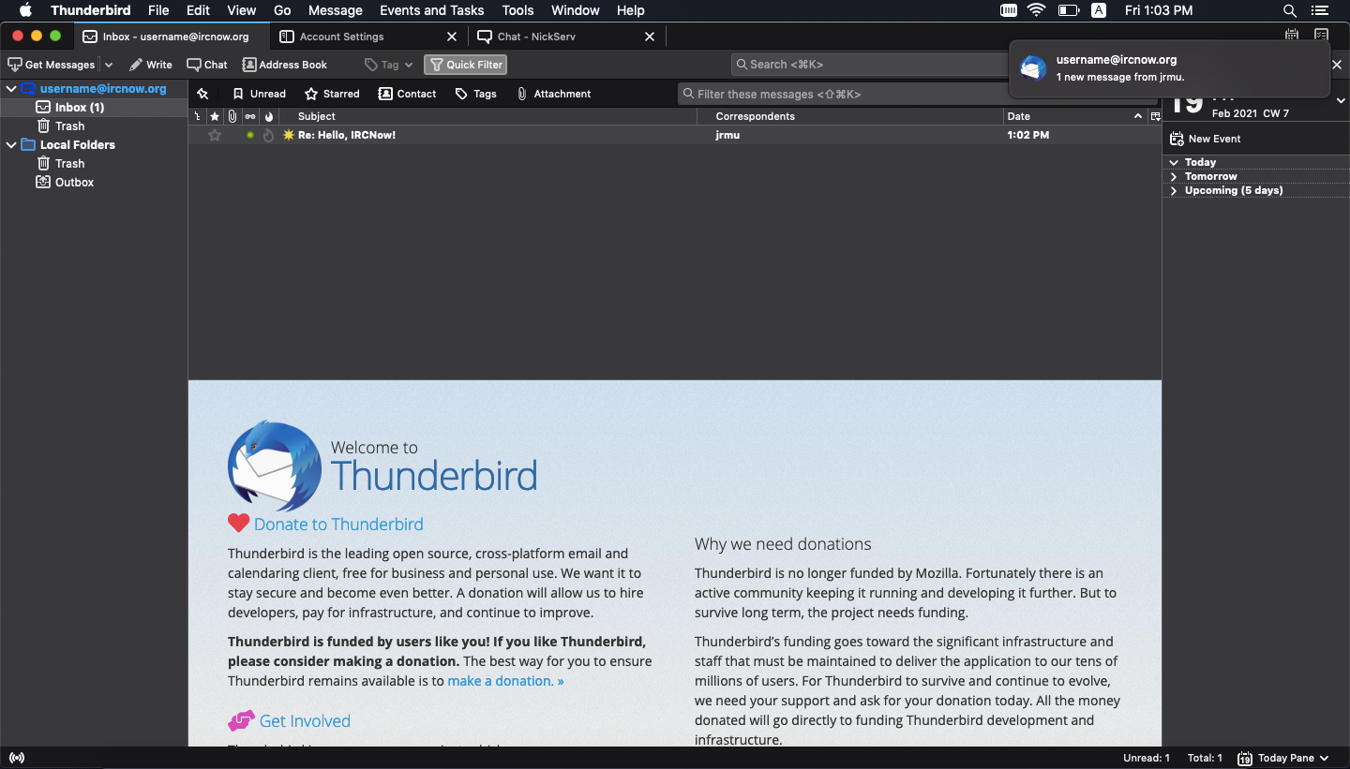
Task: Filter by Unread messages
Action: [260, 94]
